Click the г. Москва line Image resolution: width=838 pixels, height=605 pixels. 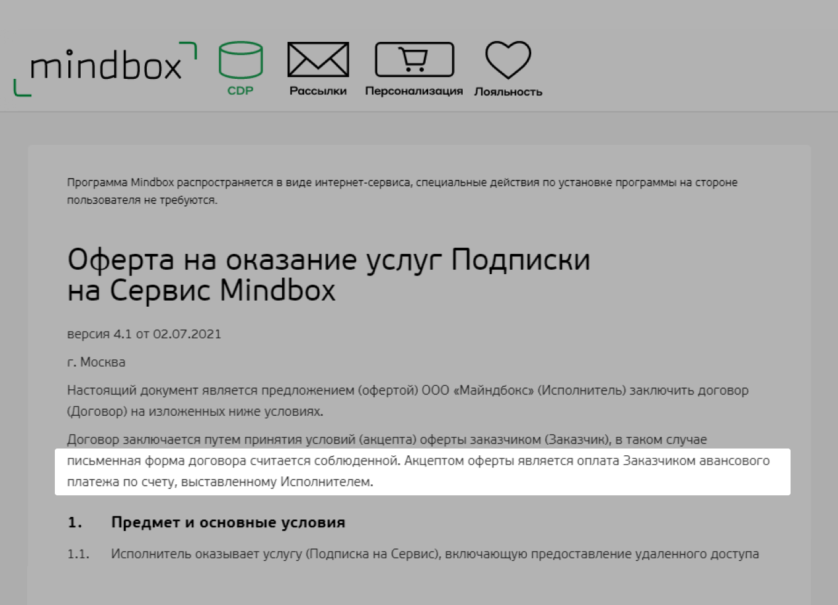tap(96, 362)
